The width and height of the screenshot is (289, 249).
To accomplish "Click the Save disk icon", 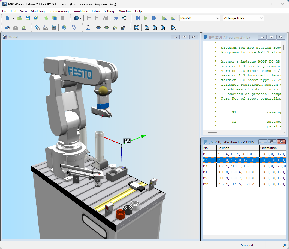I will [x=28, y=18].
